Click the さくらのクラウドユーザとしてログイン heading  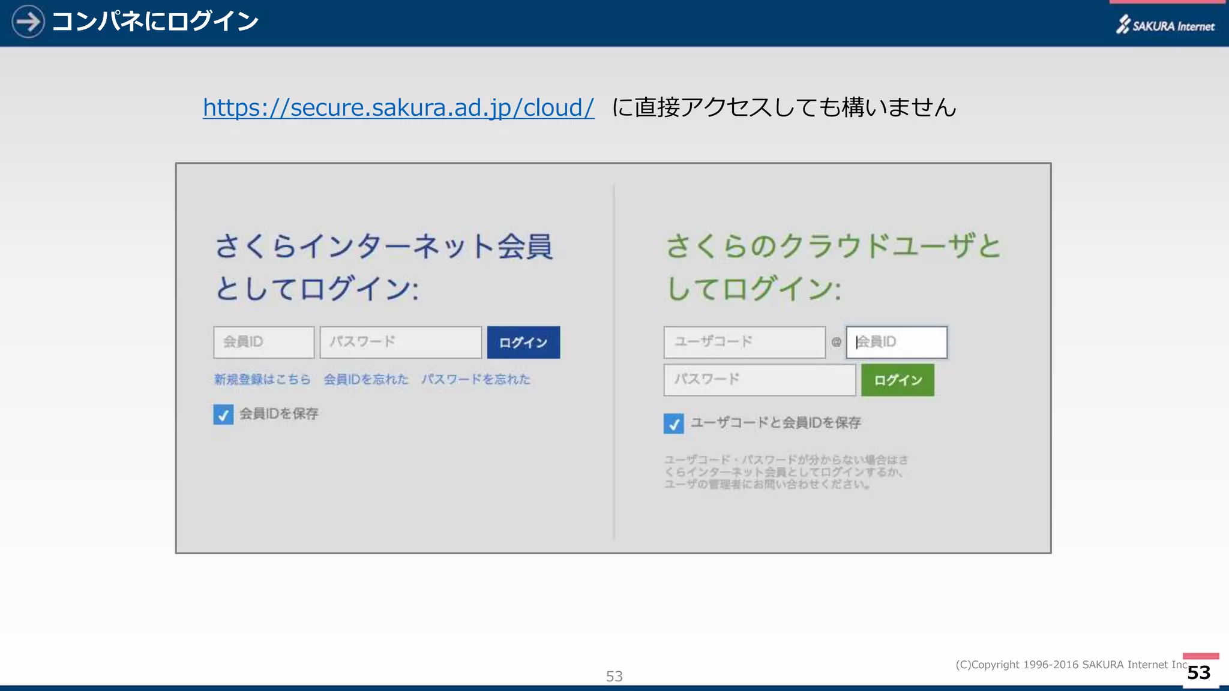(x=834, y=267)
